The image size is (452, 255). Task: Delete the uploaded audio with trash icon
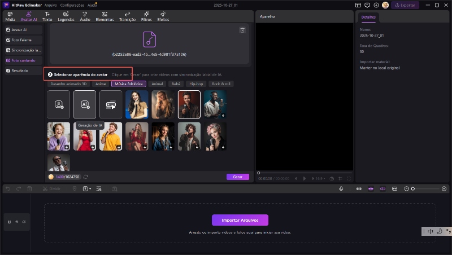coord(242,30)
